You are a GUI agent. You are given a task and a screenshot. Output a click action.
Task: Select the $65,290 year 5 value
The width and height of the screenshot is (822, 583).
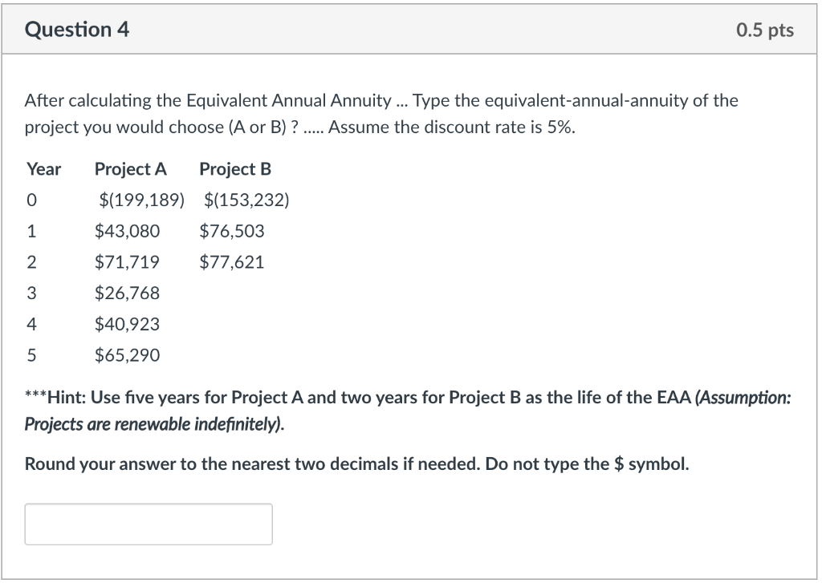tap(128, 355)
